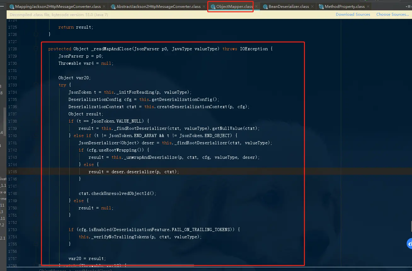Click FAIL_ON_TRAILING_TOKENS constant on line 1753
This screenshot has width=412, height=271.
(x=201, y=230)
